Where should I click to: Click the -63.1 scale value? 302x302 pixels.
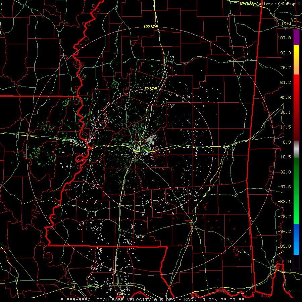(284, 202)
